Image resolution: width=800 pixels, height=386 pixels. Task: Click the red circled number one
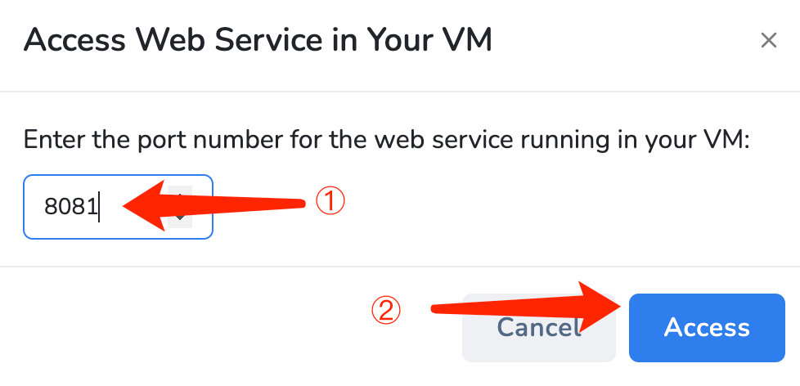pos(330,202)
